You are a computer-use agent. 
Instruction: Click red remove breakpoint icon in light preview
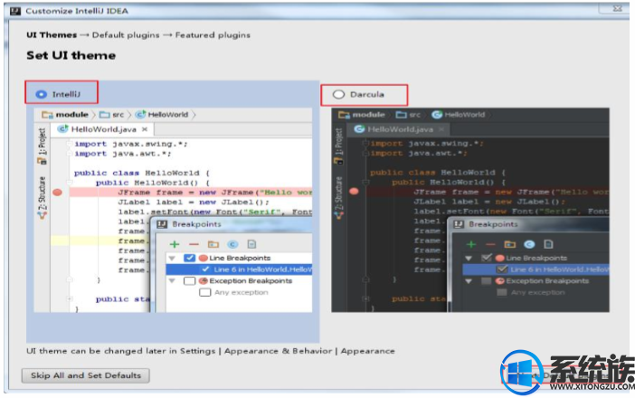(x=194, y=244)
